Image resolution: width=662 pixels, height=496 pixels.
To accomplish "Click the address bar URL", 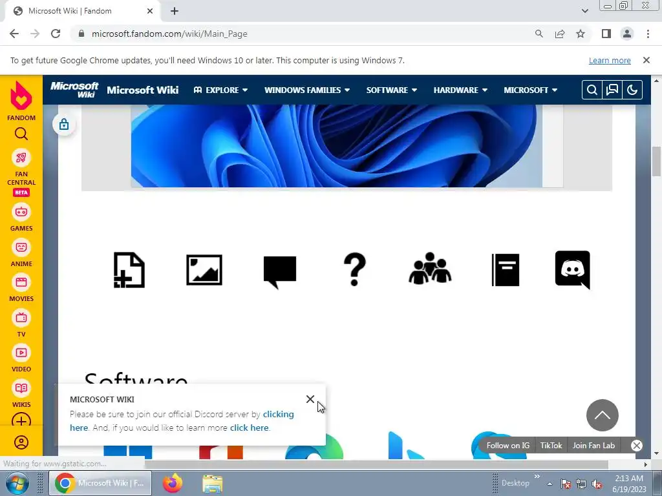I will click(169, 34).
